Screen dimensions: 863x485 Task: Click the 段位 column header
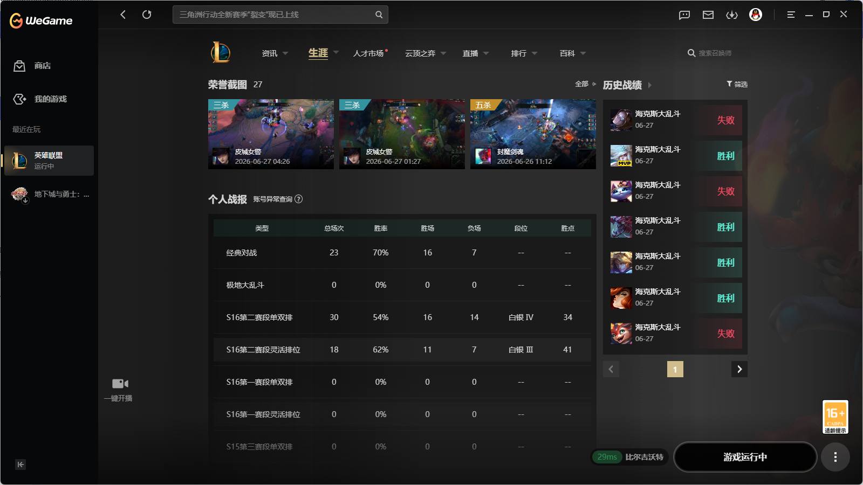click(521, 228)
